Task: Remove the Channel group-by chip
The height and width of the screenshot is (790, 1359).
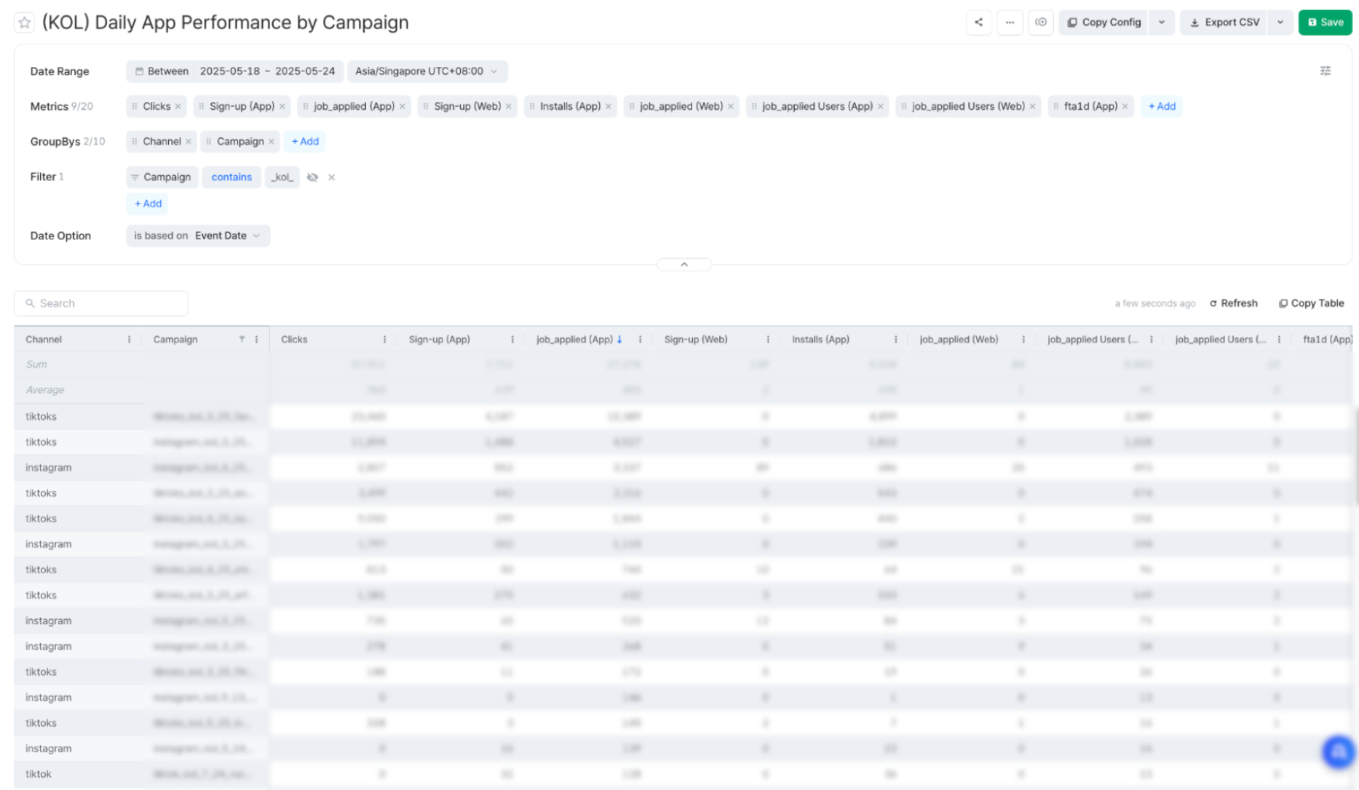Action: [x=189, y=142]
